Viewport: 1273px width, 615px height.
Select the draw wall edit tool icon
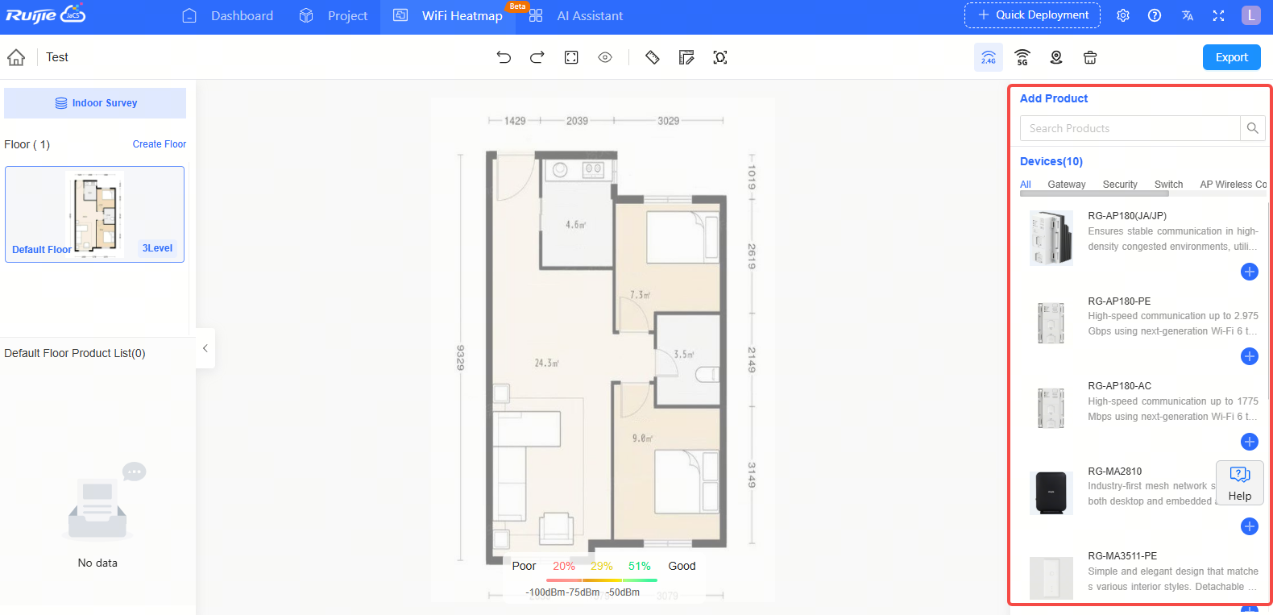(x=686, y=57)
